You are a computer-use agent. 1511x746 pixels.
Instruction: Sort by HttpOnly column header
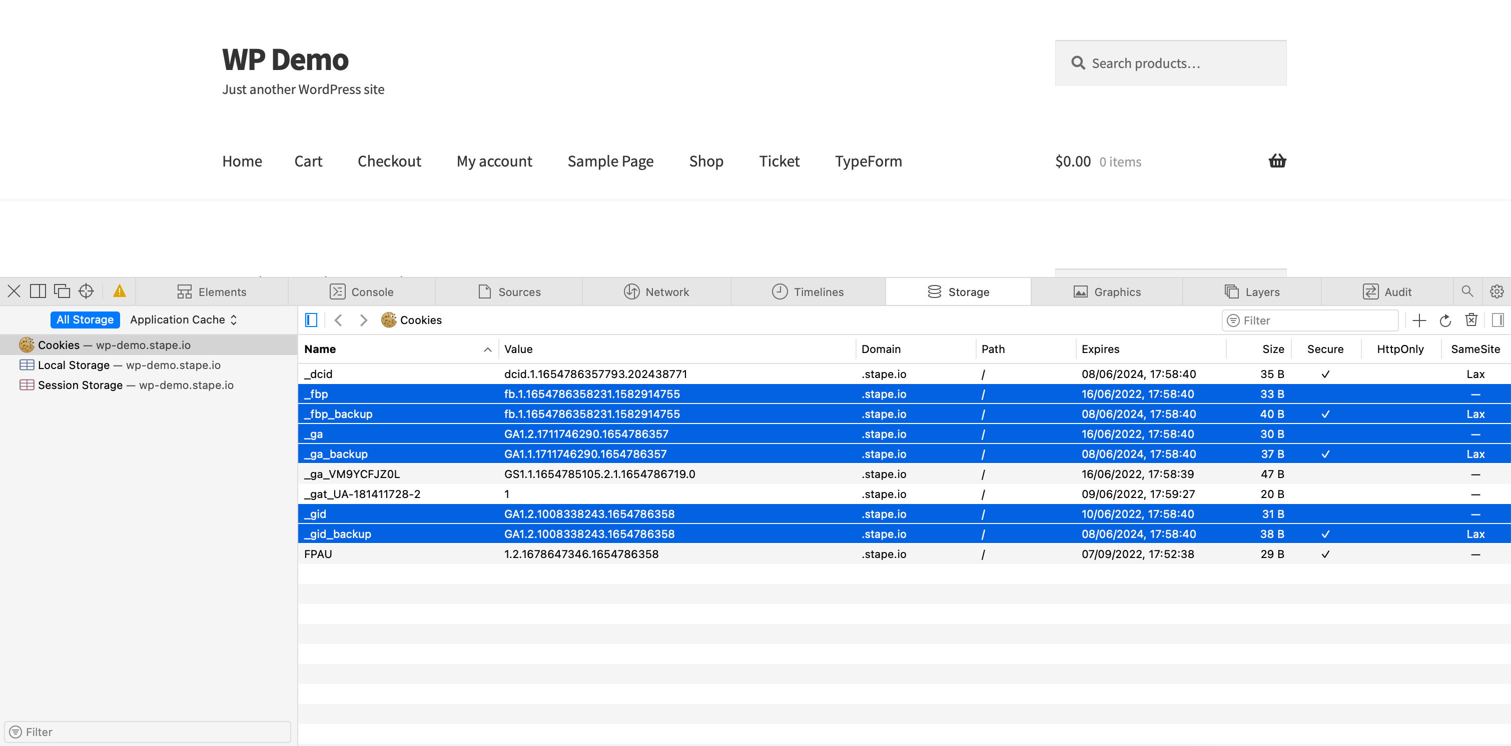[x=1401, y=349]
